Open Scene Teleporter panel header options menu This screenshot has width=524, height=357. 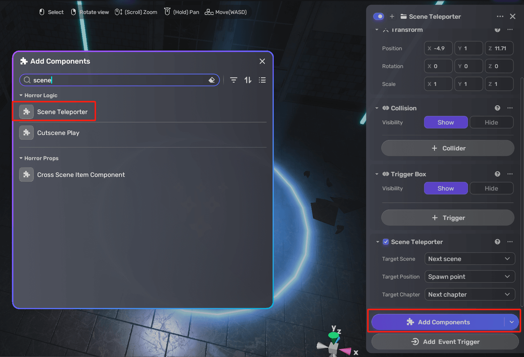(500, 16)
